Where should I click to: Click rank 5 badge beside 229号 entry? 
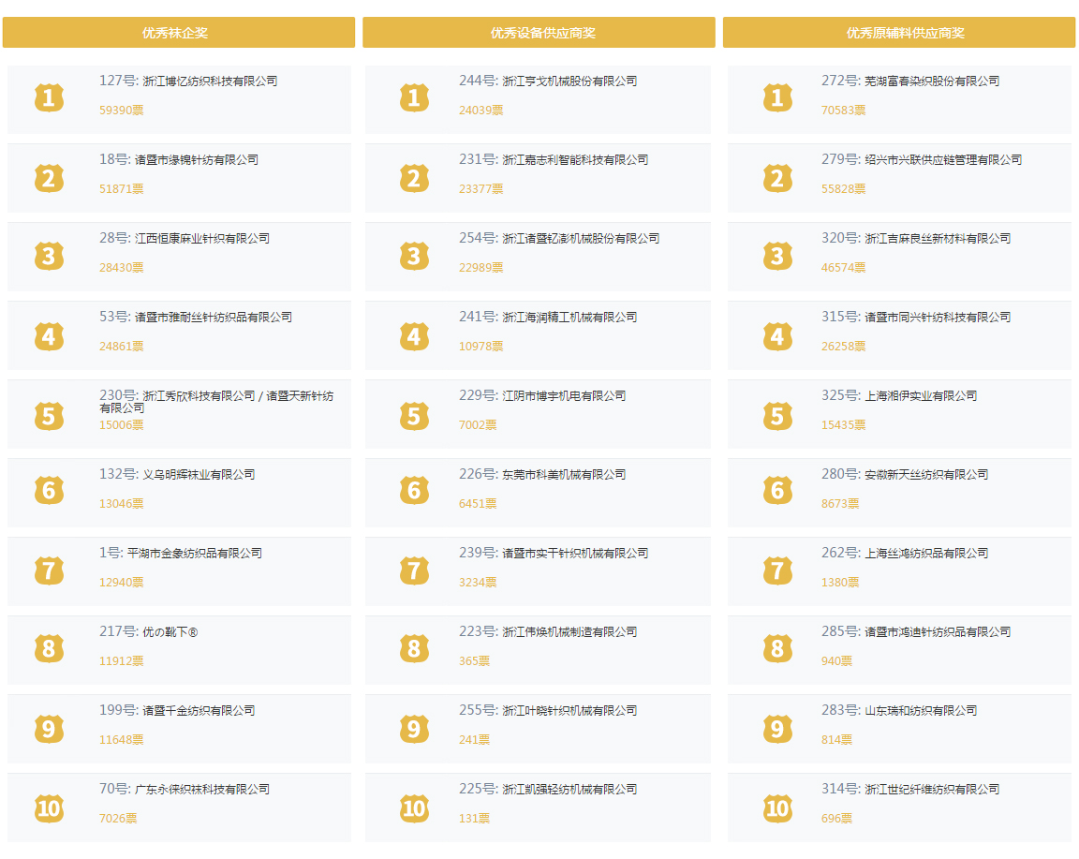tap(414, 417)
